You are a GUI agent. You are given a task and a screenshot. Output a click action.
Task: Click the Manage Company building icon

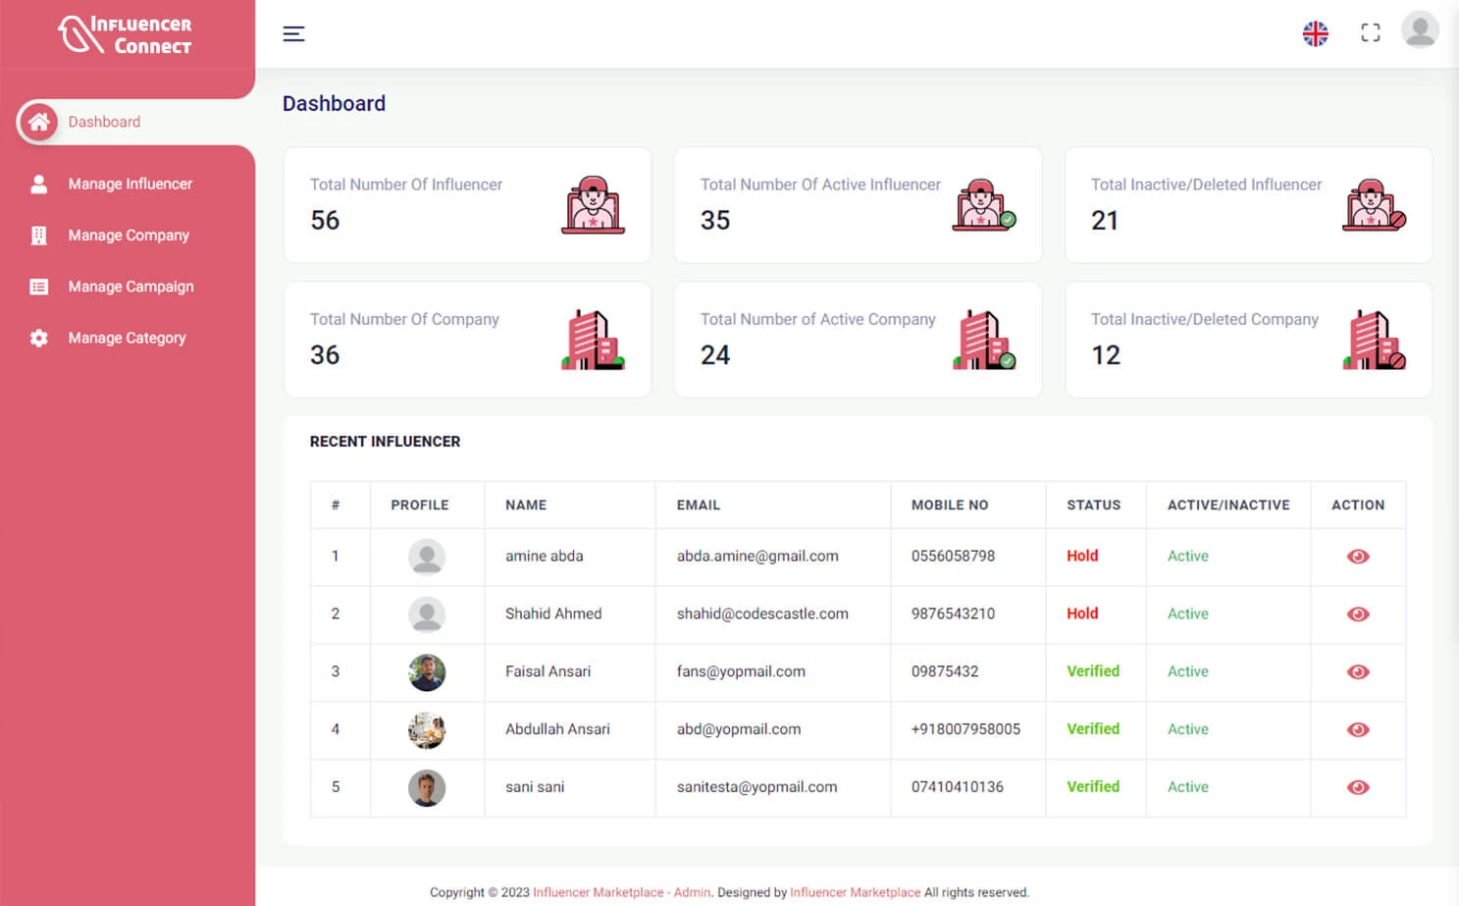point(38,235)
